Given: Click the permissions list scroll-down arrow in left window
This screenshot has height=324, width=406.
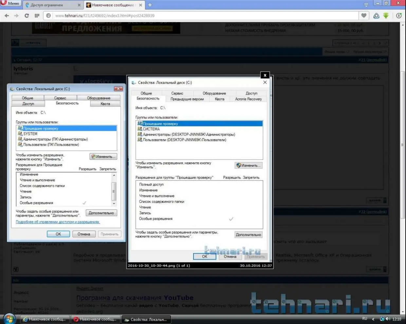Looking at the screenshot, I should point(114,203).
